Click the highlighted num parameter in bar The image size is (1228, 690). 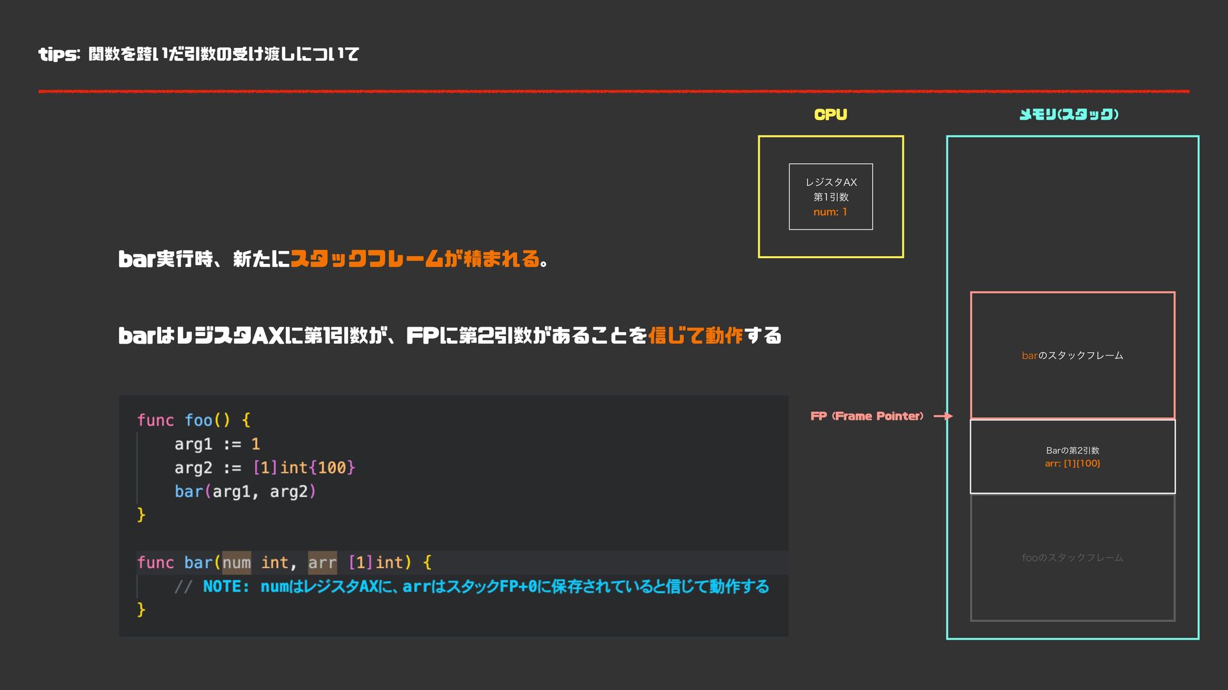point(236,562)
